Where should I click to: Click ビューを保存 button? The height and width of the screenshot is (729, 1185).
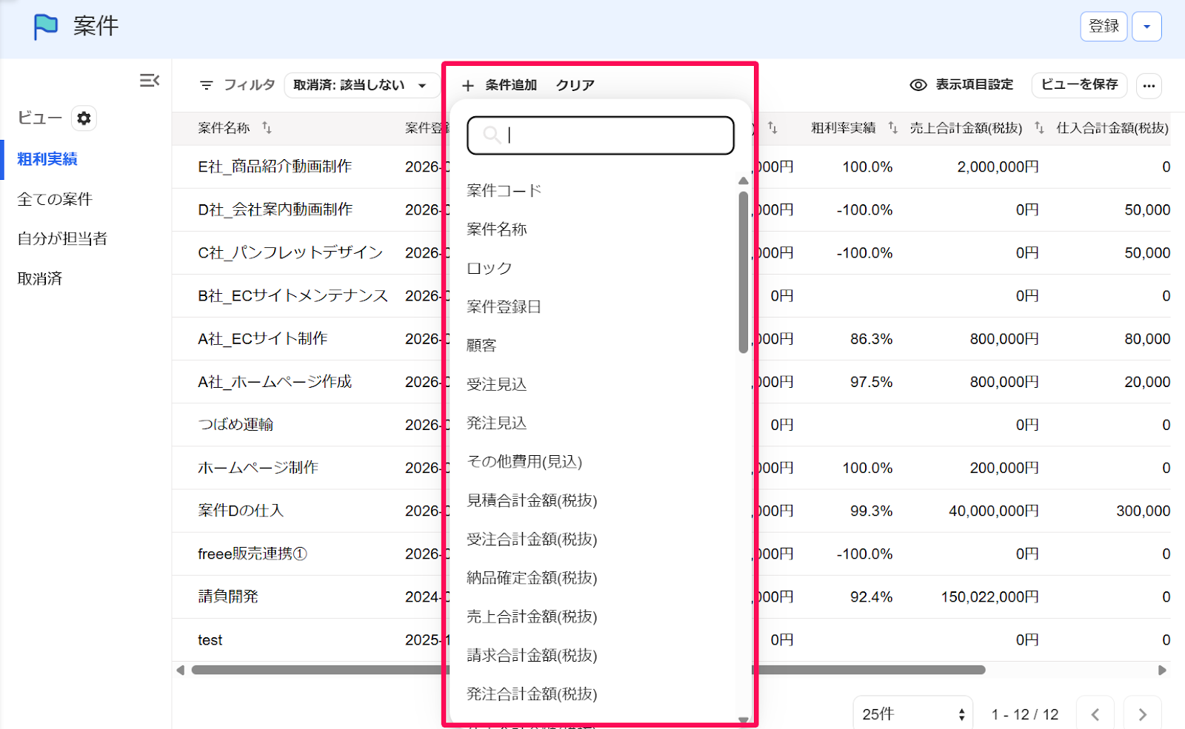(1079, 85)
